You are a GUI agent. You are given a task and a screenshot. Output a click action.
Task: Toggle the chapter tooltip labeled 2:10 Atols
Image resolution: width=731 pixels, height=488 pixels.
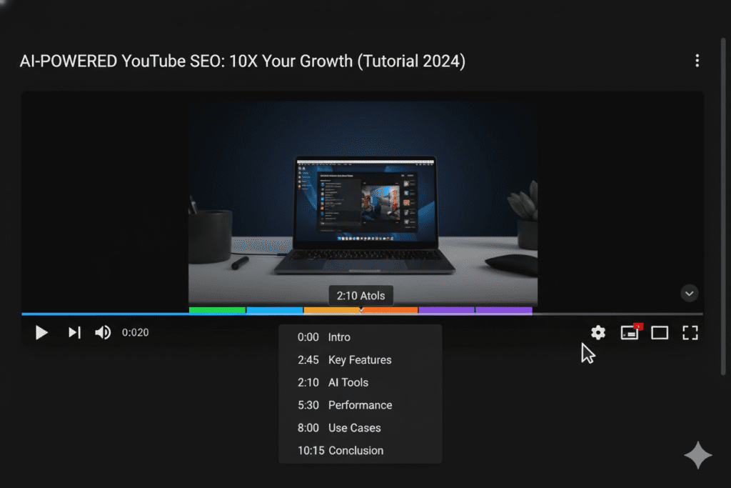click(x=361, y=295)
